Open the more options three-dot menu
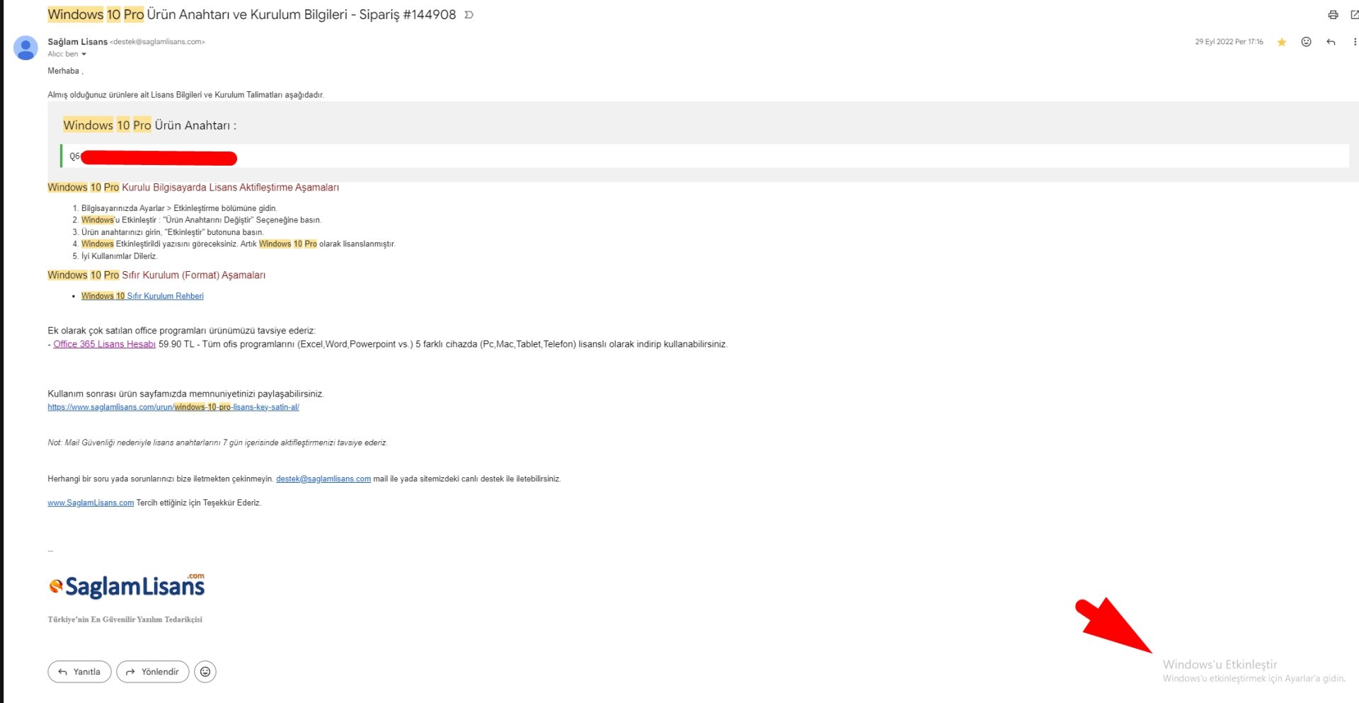This screenshot has width=1359, height=703. click(x=1355, y=42)
